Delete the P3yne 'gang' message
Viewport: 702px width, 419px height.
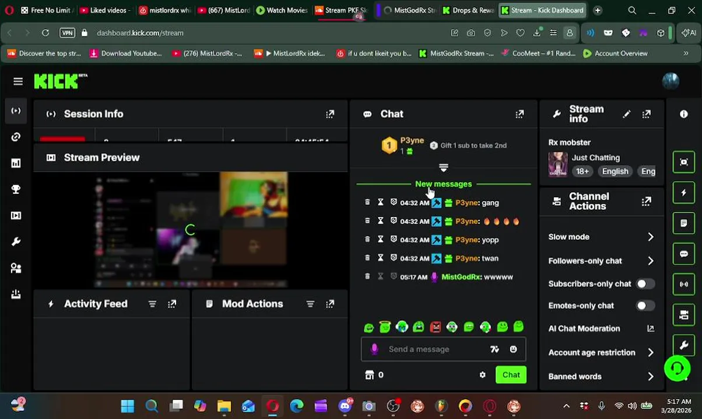(x=367, y=203)
